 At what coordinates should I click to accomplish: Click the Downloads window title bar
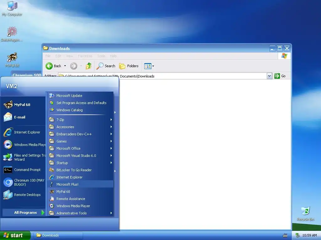click(155, 48)
